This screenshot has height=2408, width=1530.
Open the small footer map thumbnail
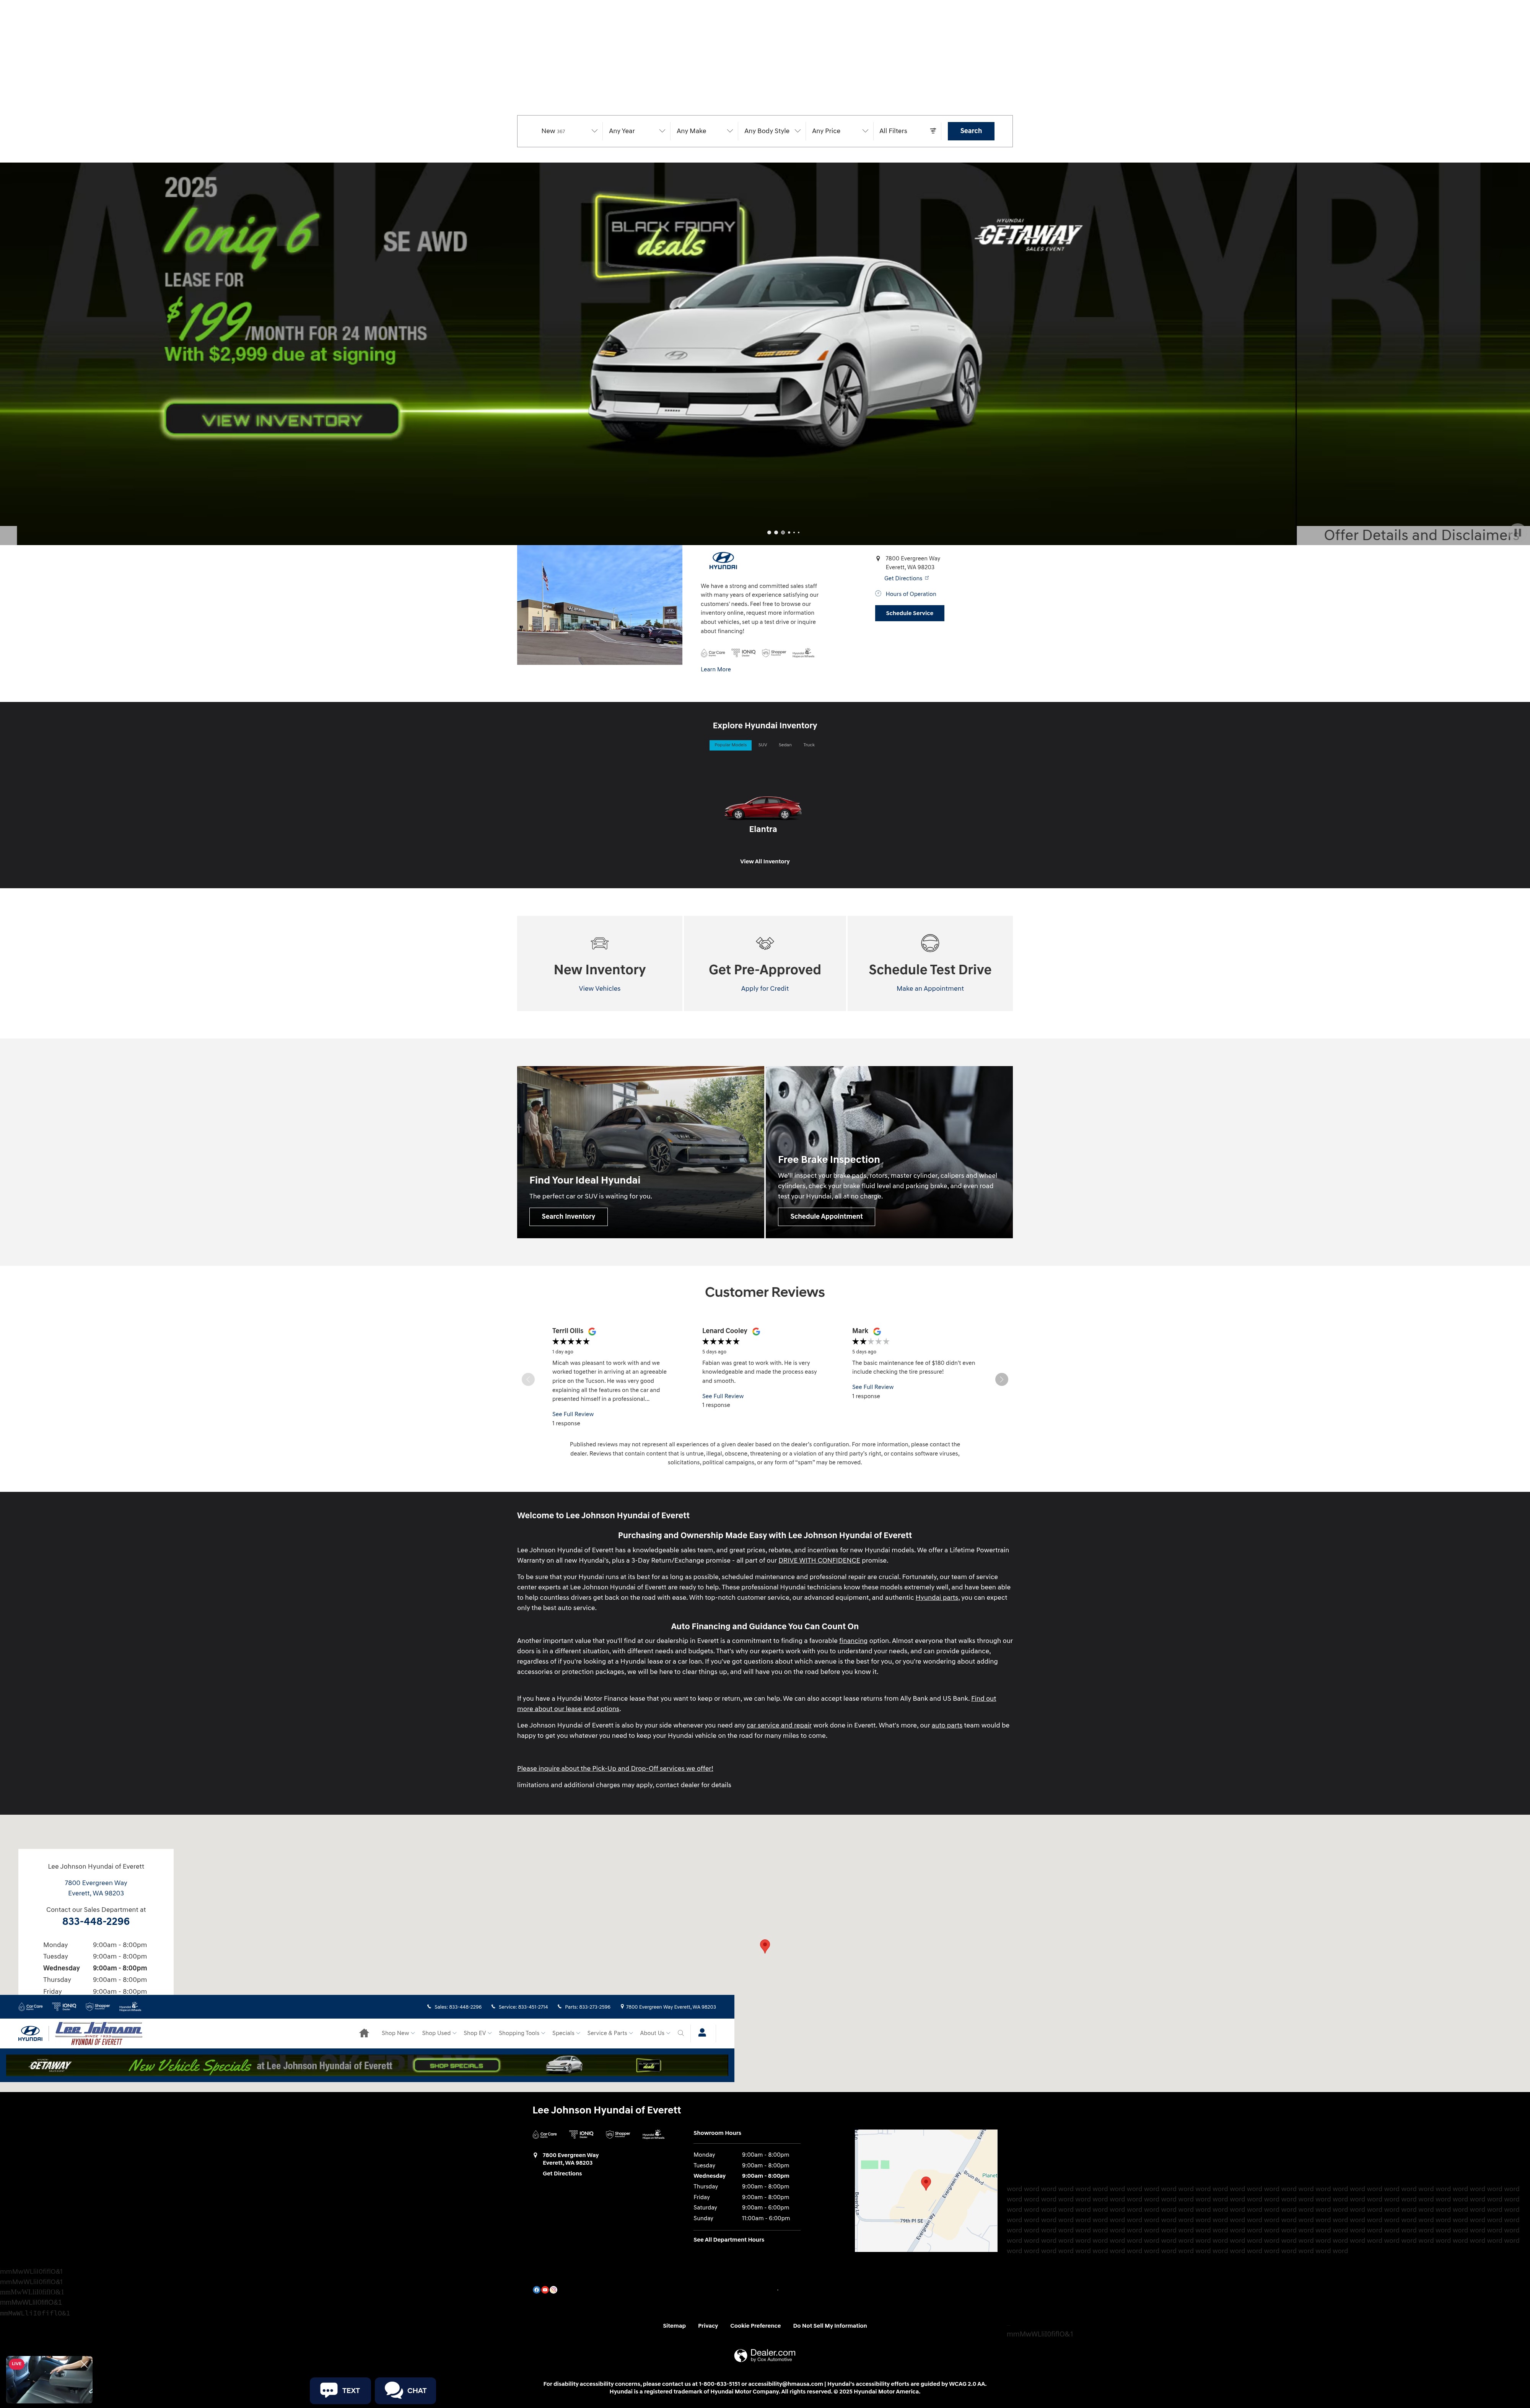point(926,2191)
